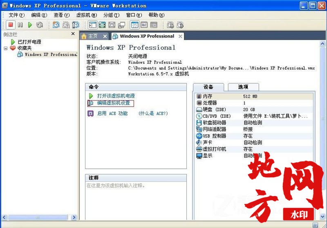Click the Take Snapshot toolbar icon
The image size is (327, 228).
tap(56, 25)
